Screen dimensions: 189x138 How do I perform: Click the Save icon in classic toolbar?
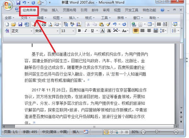click(20, 24)
